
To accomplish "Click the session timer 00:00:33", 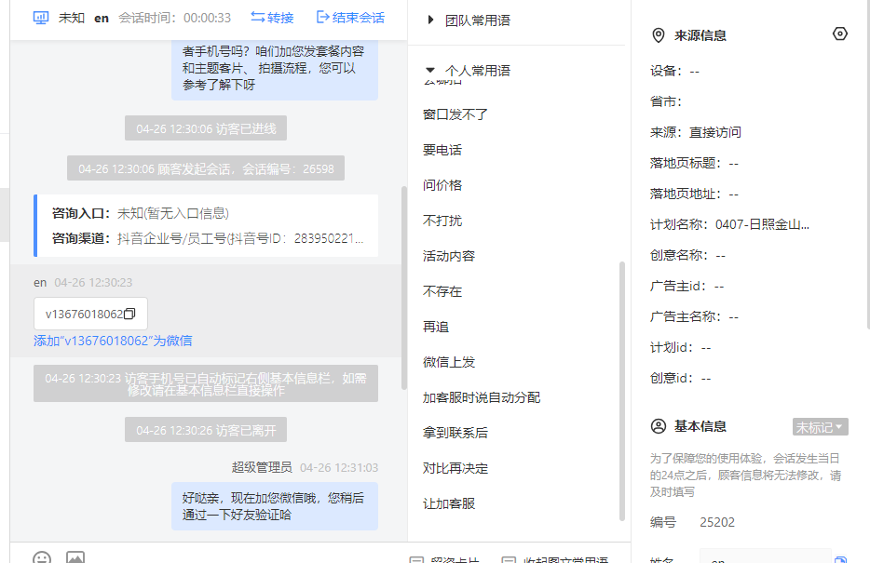I will (x=207, y=18).
